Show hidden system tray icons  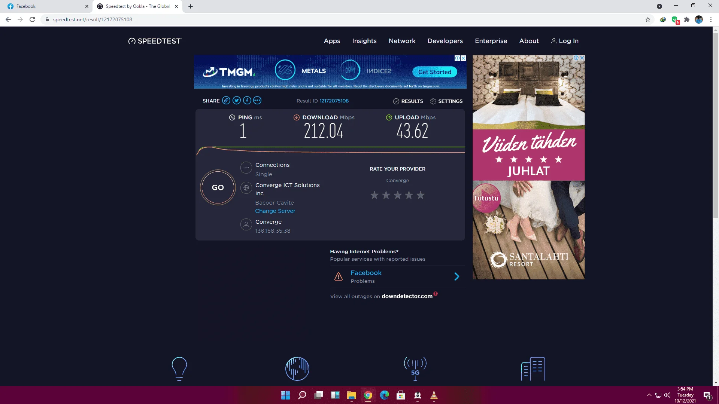click(x=649, y=395)
